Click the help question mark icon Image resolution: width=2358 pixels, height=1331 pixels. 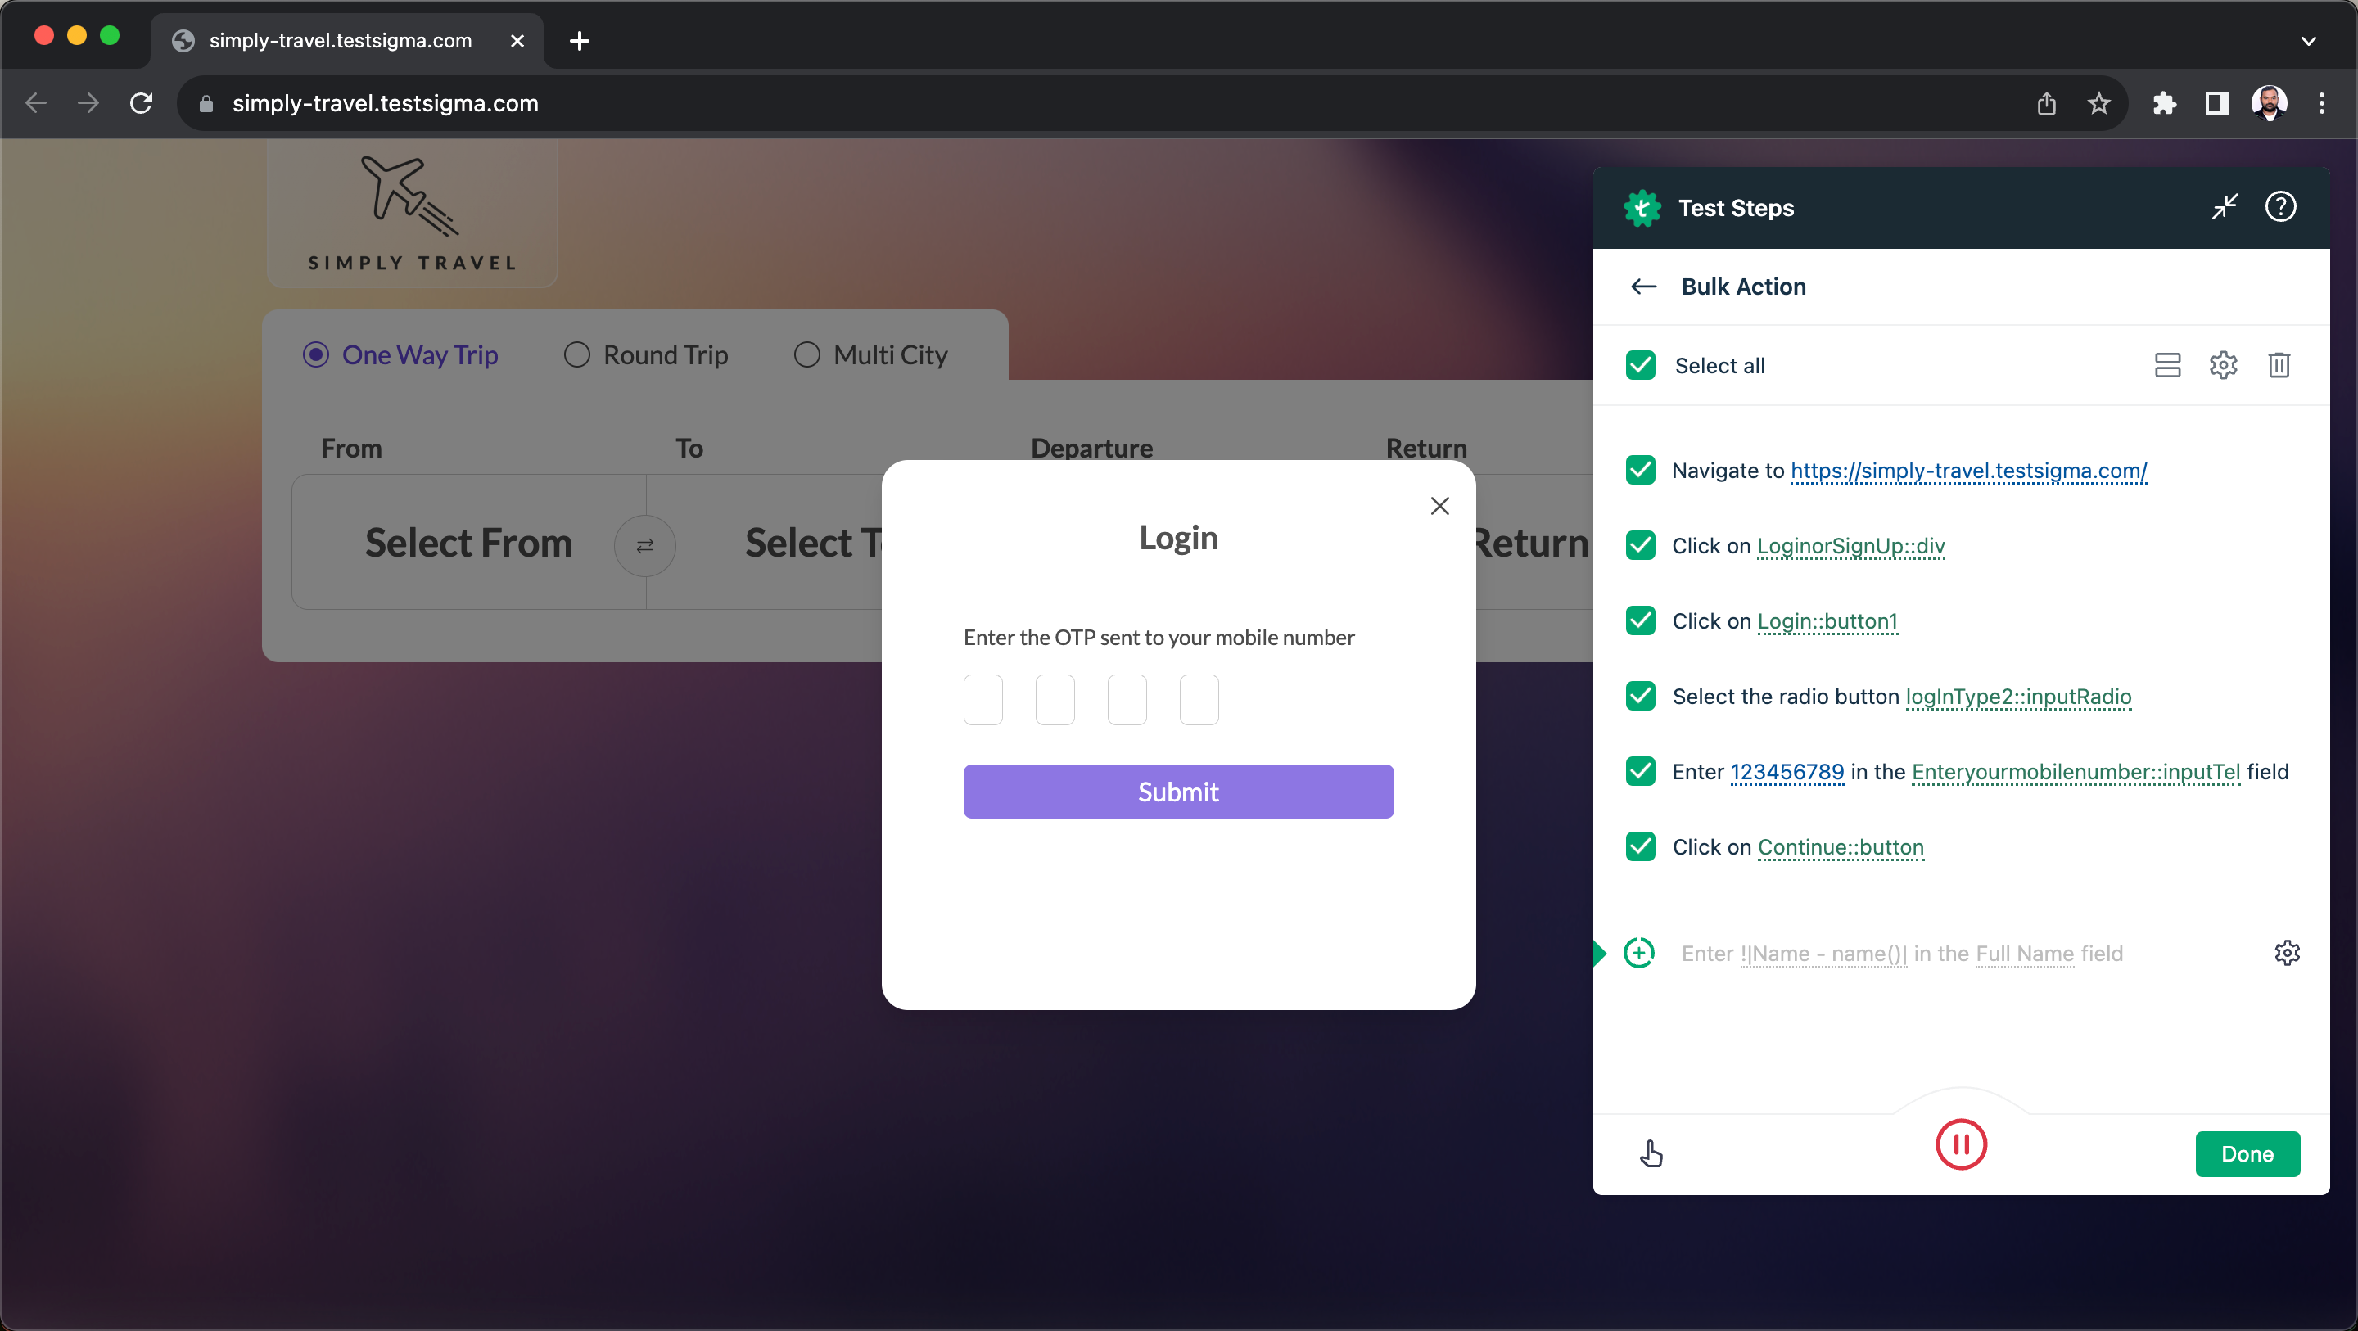(2280, 207)
